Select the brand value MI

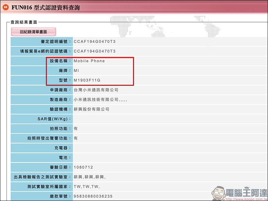tap(76, 71)
